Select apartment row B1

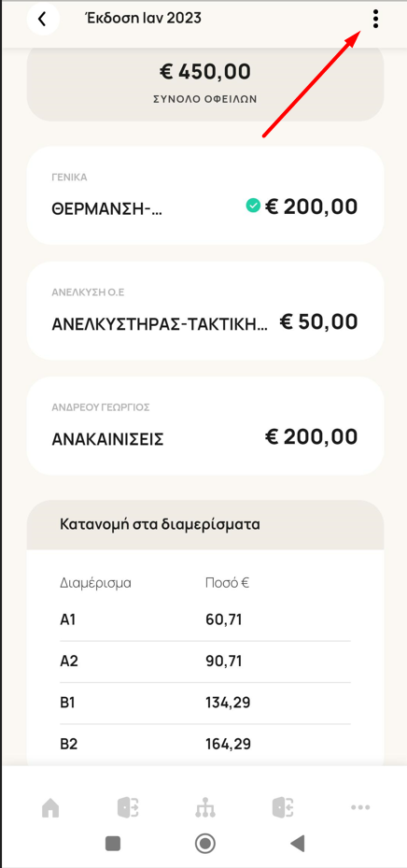click(205, 703)
